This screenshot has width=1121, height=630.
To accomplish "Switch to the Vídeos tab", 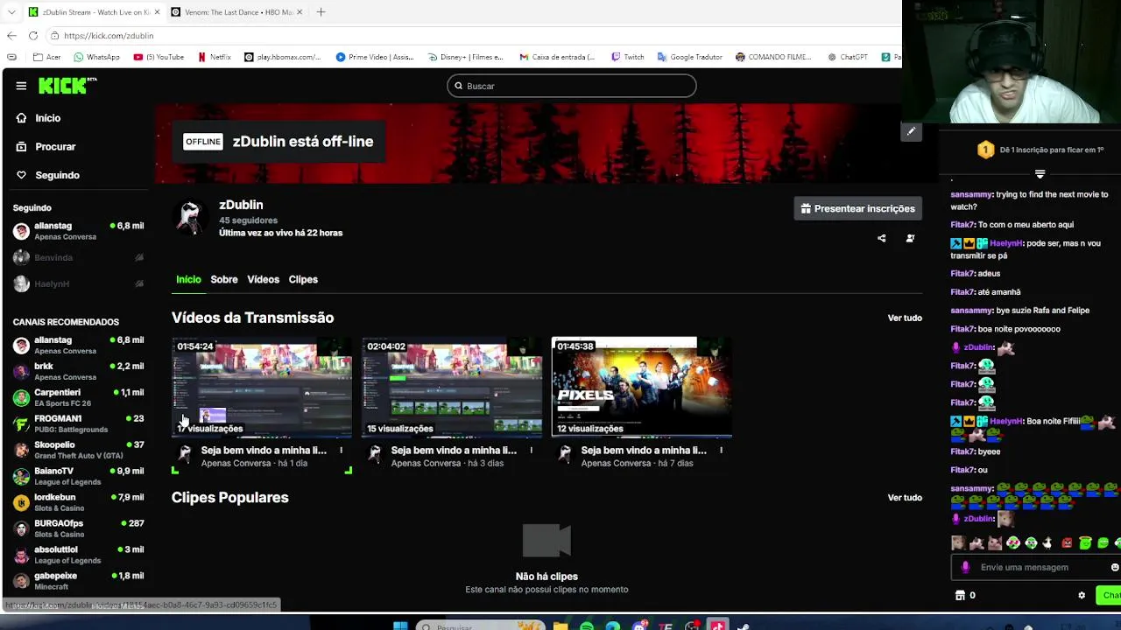I will (263, 279).
